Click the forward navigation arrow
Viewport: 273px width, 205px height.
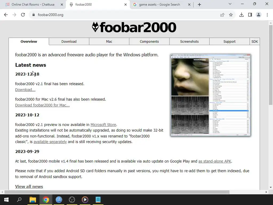(14, 15)
